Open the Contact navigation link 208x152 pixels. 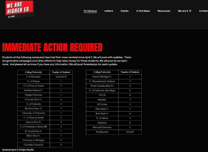coord(203,11)
